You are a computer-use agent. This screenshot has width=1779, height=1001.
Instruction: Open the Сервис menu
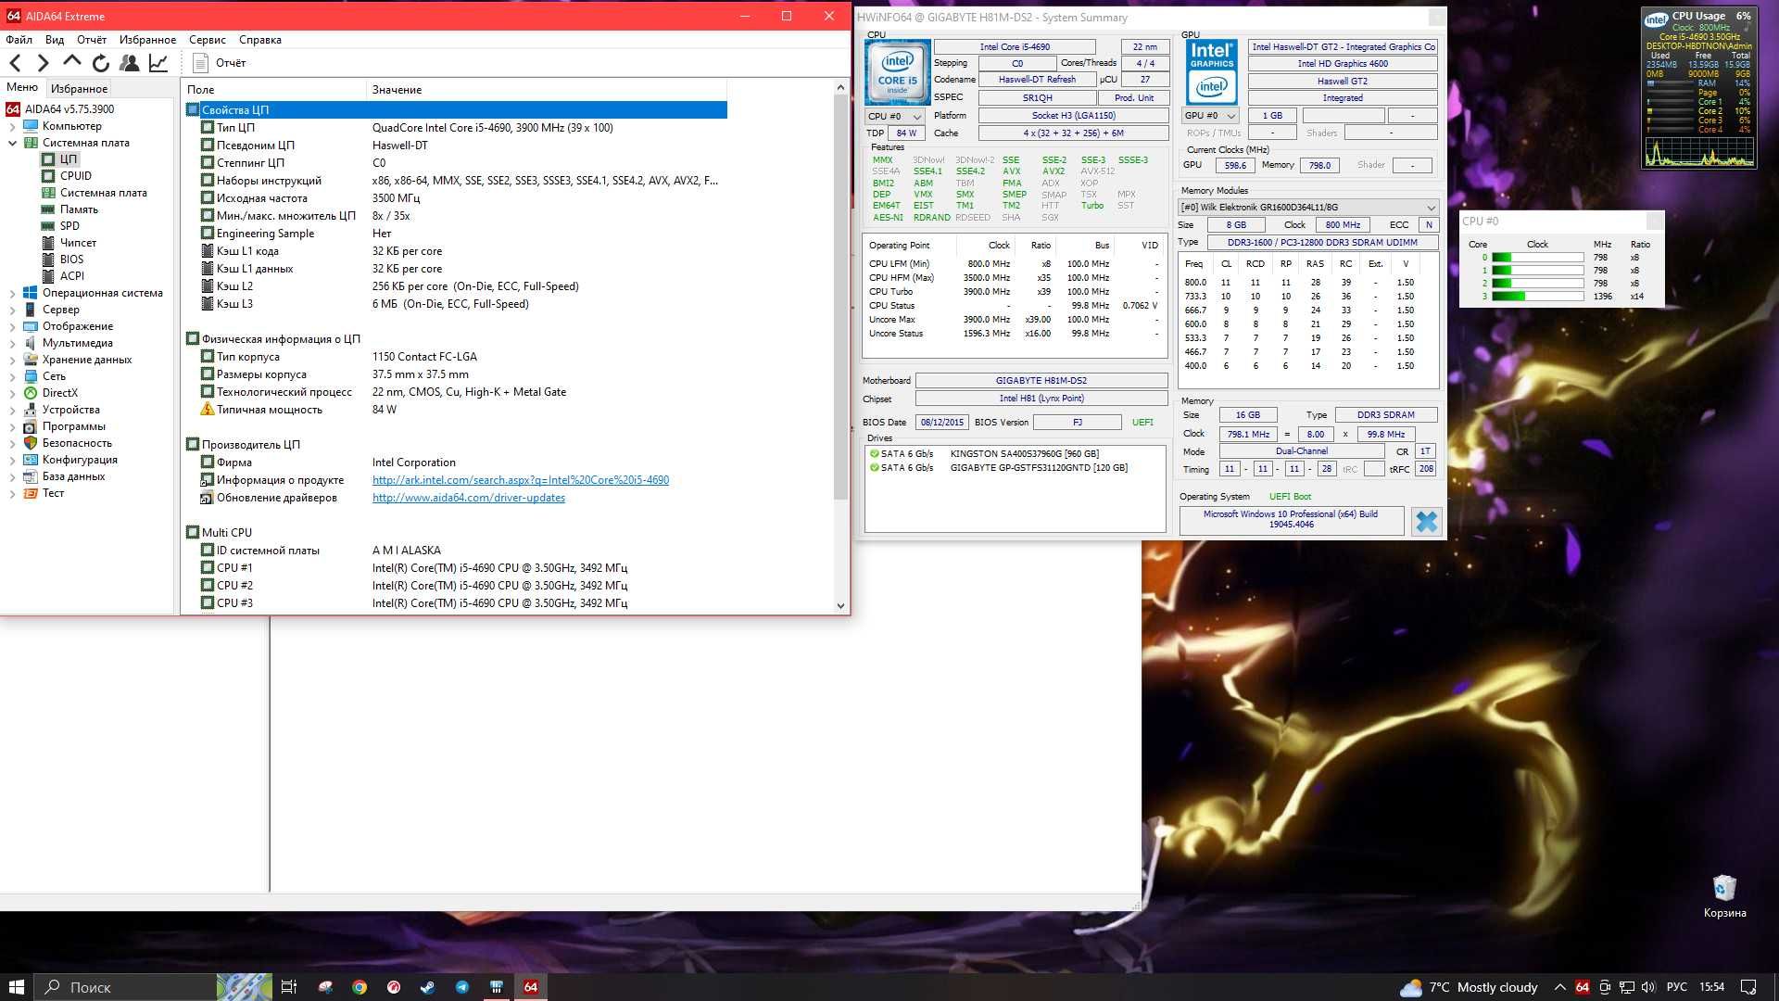208,40
